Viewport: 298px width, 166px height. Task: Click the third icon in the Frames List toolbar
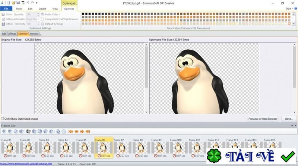point(16,132)
